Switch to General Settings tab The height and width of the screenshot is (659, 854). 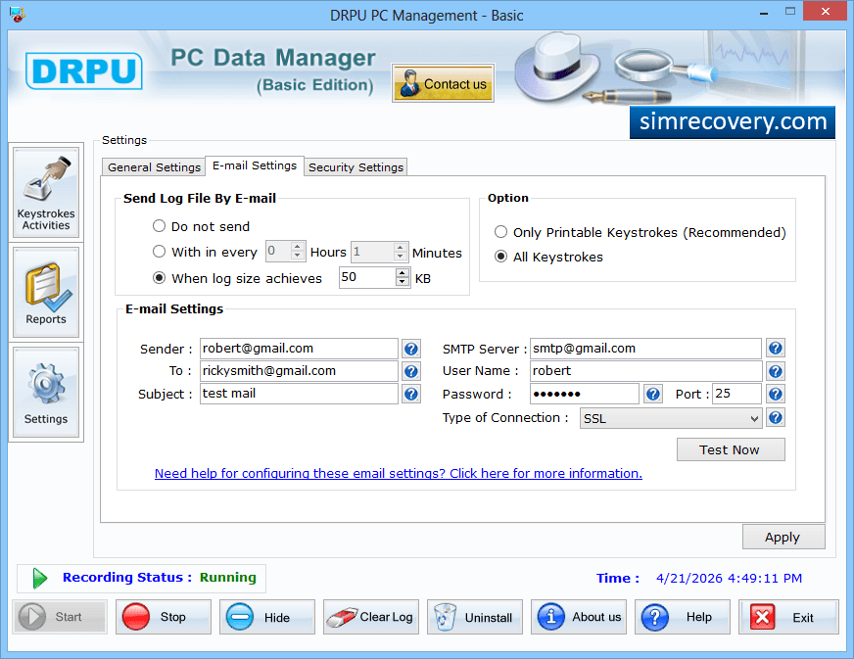[x=154, y=167]
